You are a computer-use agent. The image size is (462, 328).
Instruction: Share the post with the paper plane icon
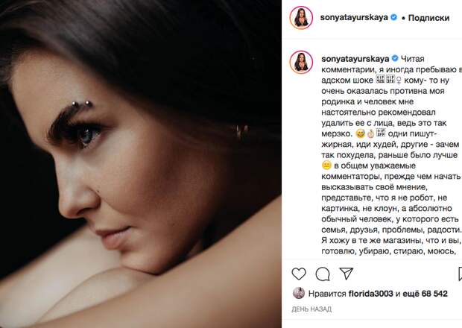pos(346,274)
